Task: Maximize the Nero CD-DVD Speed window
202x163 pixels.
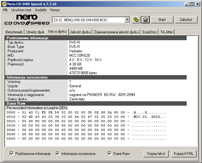Action: coord(192,4)
